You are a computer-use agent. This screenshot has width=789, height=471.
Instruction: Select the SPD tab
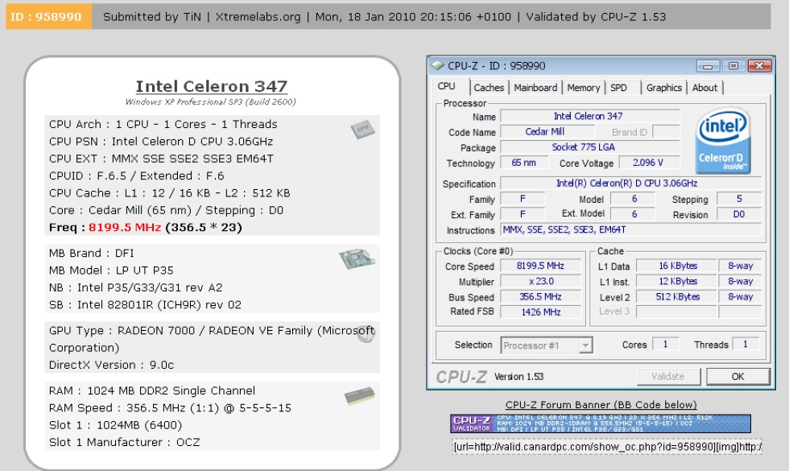tap(618, 88)
